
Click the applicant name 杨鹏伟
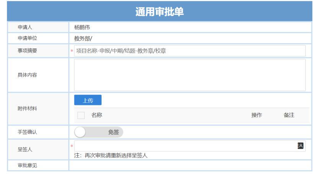point(82,27)
